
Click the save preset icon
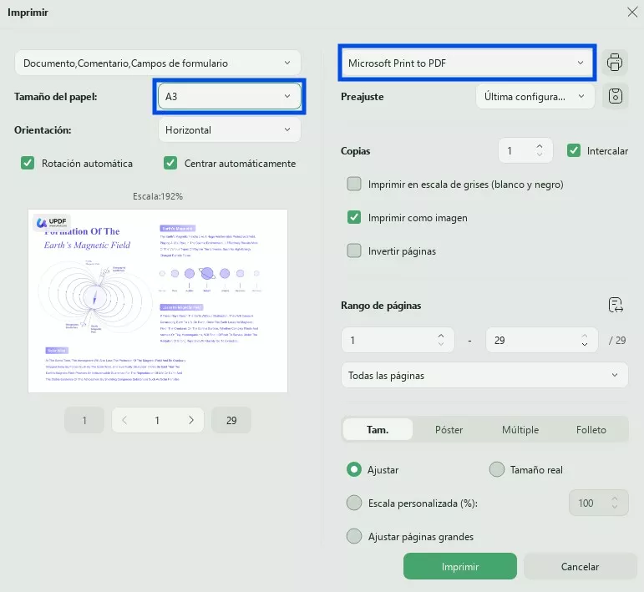(615, 96)
